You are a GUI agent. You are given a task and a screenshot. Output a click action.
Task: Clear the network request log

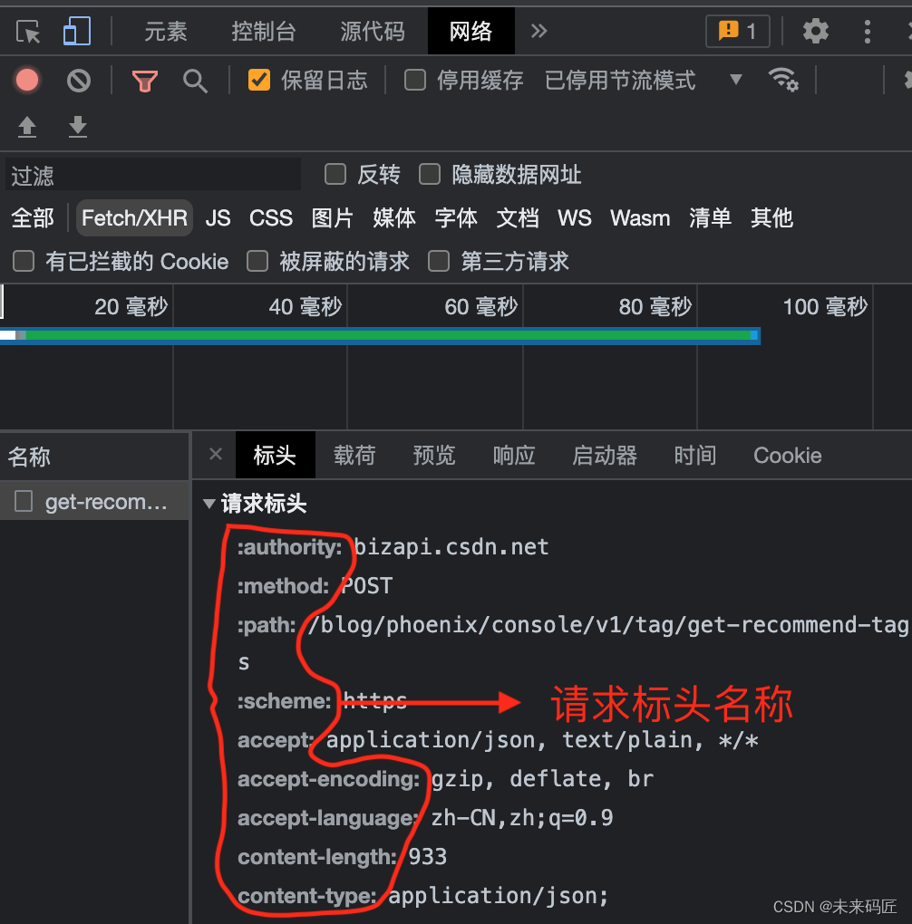(78, 80)
